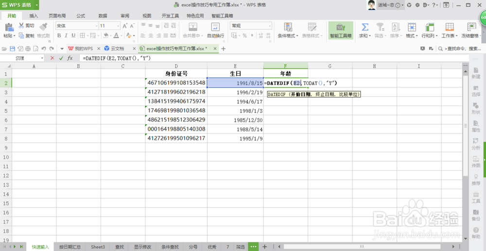
Task: Click cell with birthday 1996/2/19
Action: (235, 92)
